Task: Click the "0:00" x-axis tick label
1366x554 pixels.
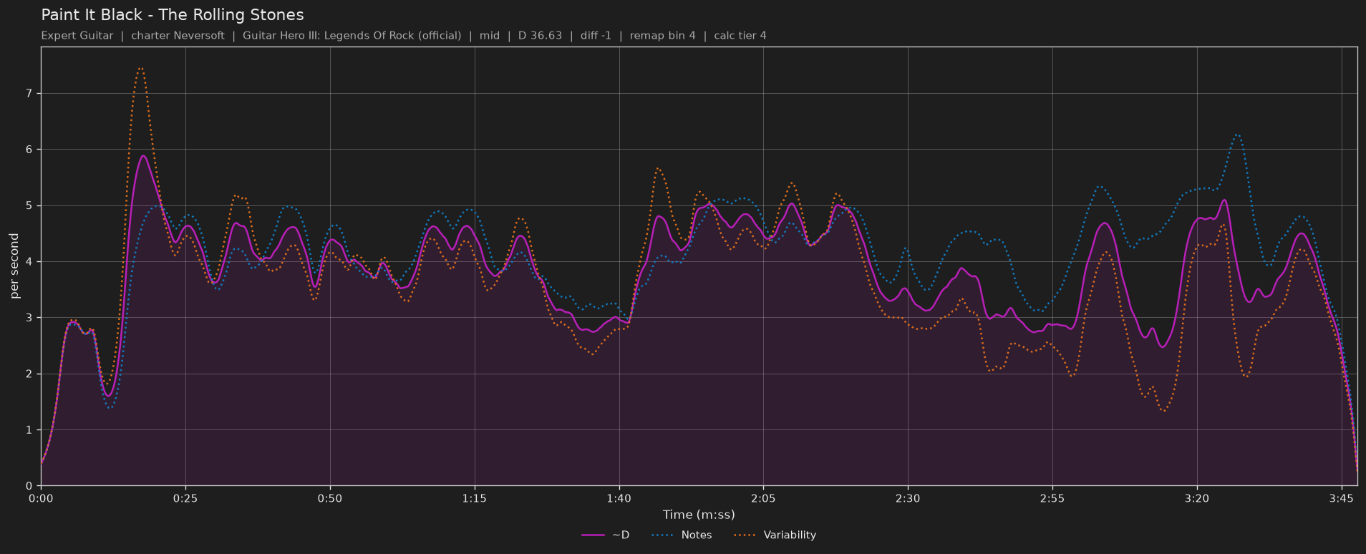Action: (41, 498)
